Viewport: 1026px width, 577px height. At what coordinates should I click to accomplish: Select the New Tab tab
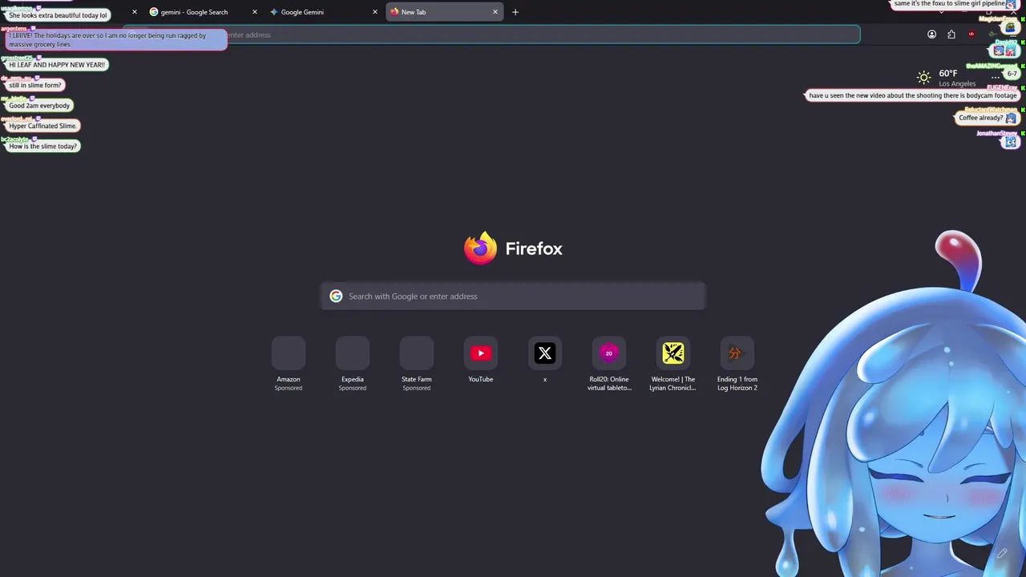pos(444,12)
